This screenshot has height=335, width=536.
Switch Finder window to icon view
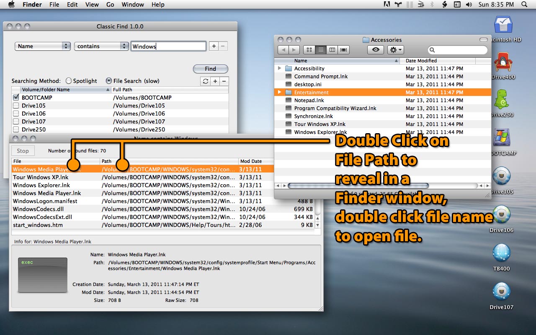point(309,50)
